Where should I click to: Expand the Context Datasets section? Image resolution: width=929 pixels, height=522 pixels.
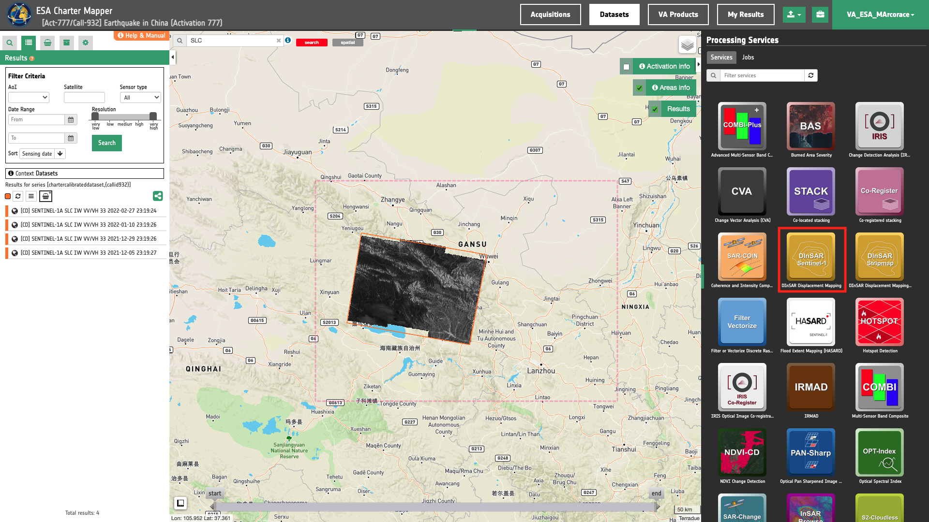click(85, 174)
